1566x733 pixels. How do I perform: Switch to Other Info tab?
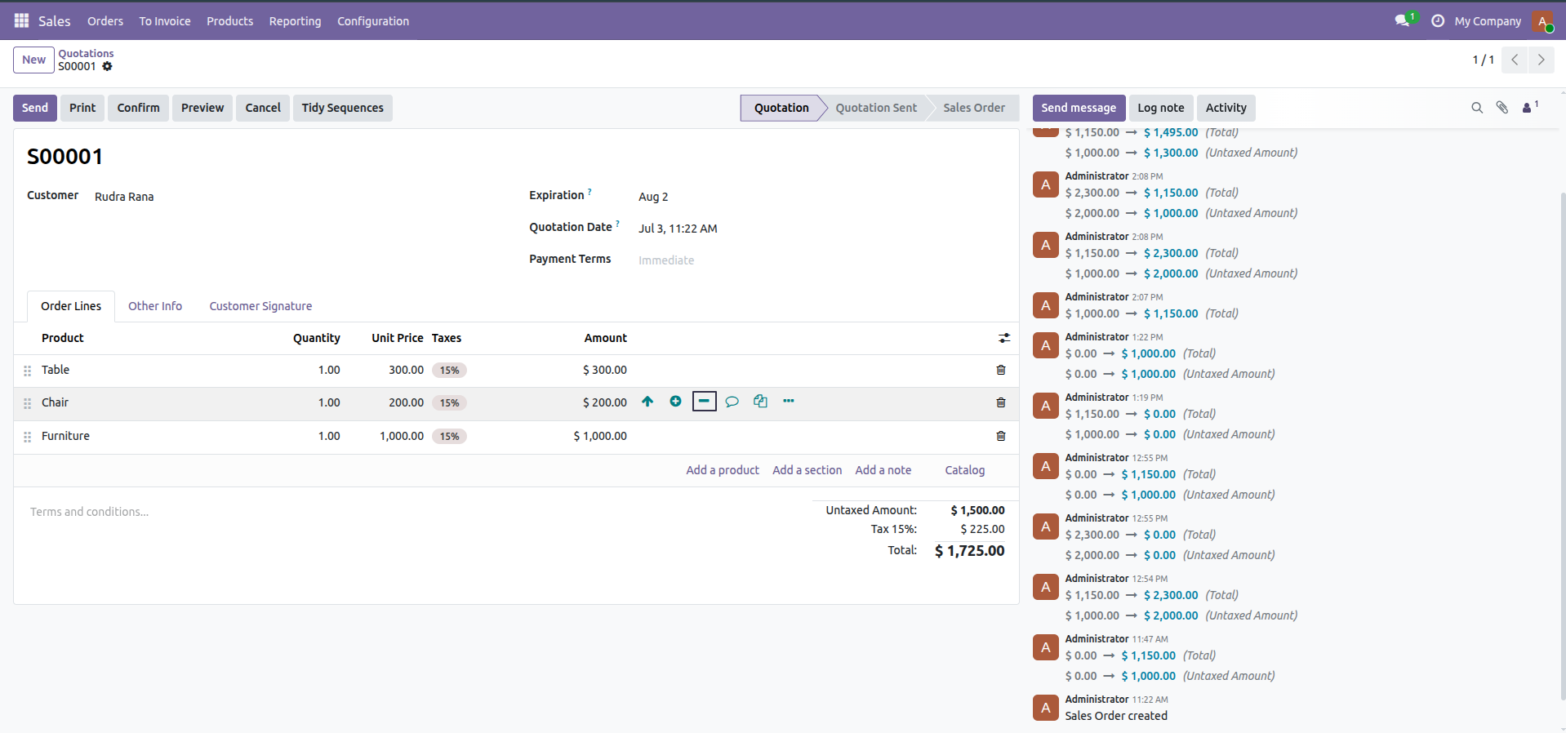click(155, 306)
